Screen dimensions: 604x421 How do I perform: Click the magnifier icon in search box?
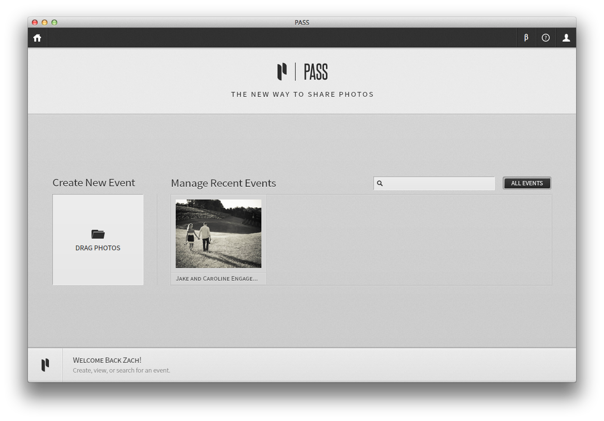380,183
